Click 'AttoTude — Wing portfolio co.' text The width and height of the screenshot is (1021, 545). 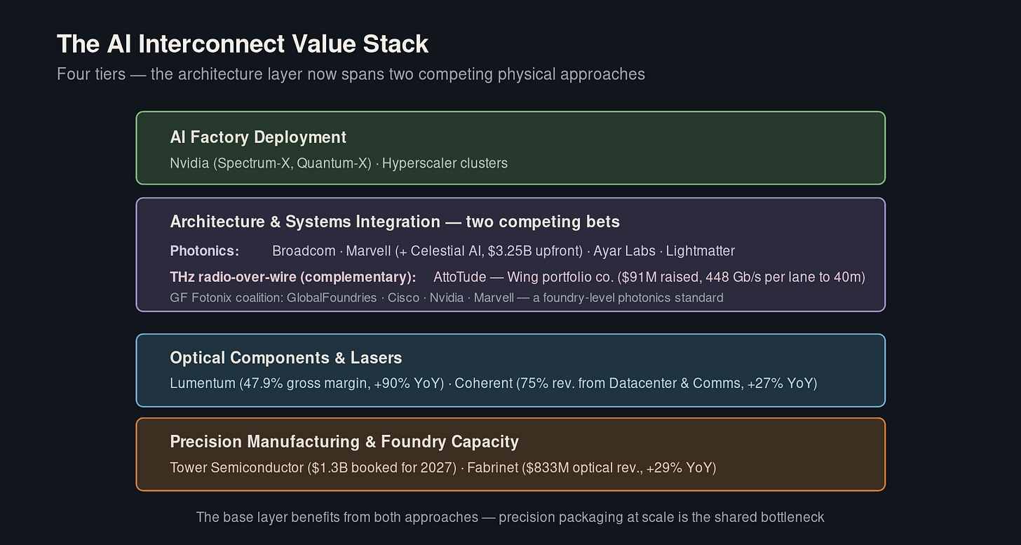[524, 277]
